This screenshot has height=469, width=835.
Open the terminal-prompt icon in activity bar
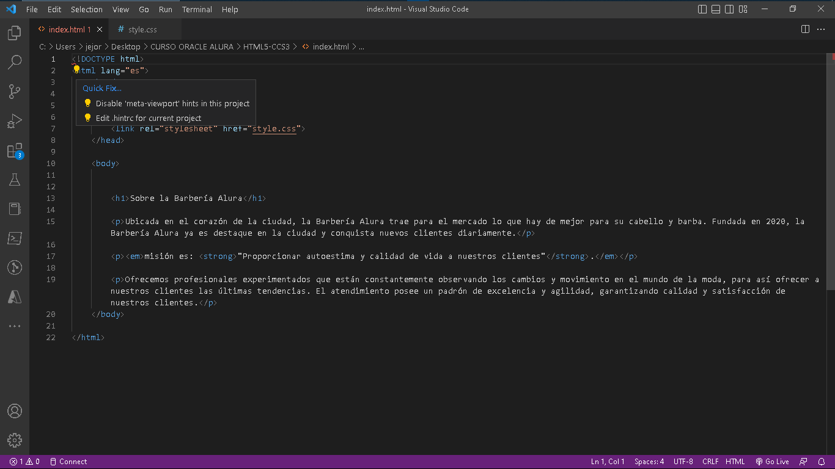click(x=15, y=238)
